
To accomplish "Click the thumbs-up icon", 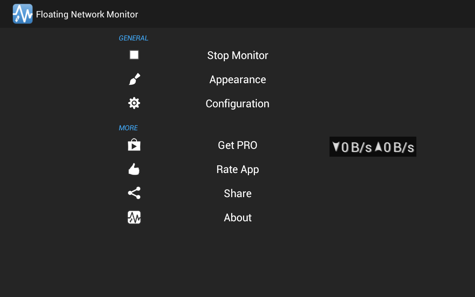I will click(x=134, y=169).
